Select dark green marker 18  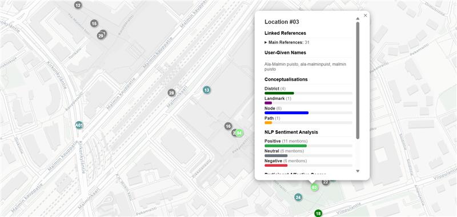(318, 214)
